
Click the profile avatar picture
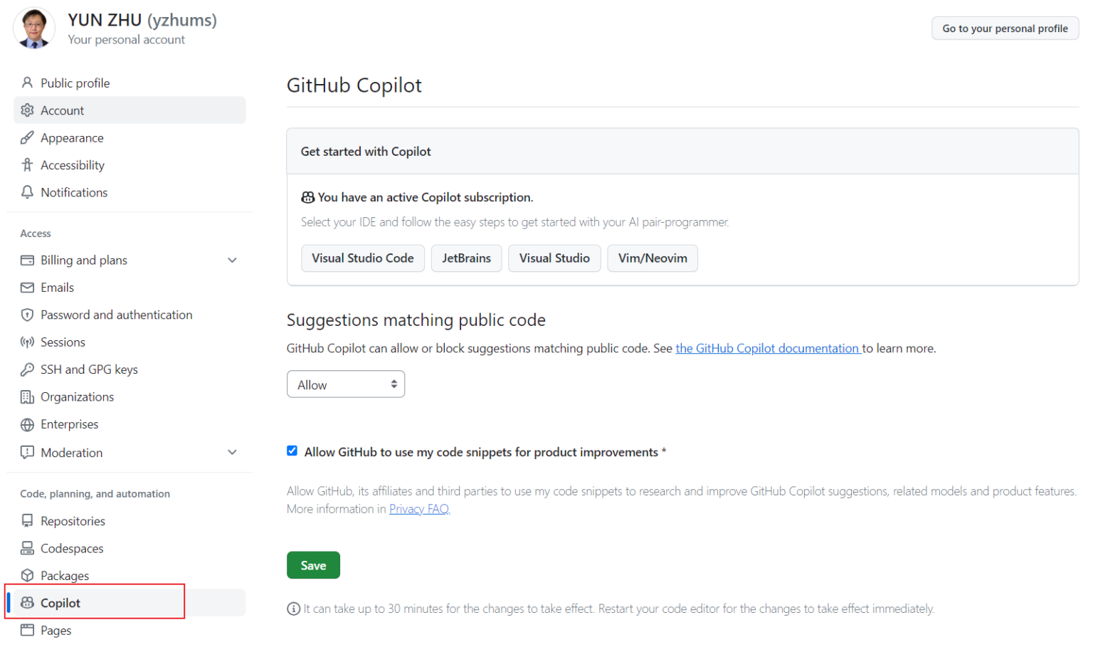tap(33, 28)
